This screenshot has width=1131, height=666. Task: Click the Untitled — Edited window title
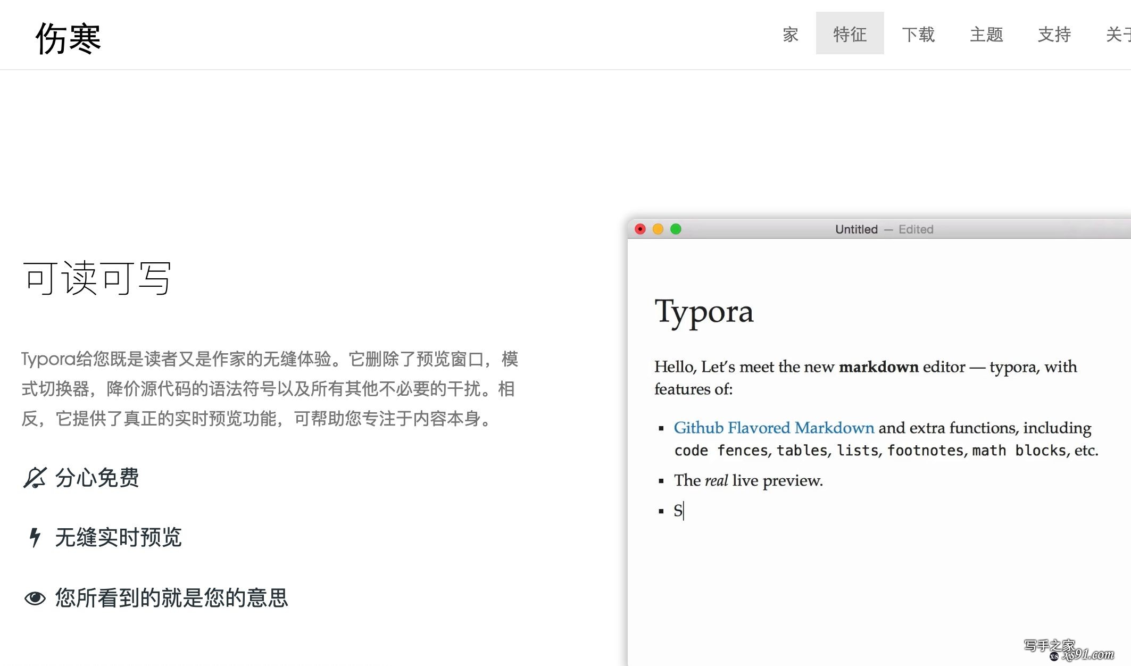pyautogui.click(x=884, y=229)
